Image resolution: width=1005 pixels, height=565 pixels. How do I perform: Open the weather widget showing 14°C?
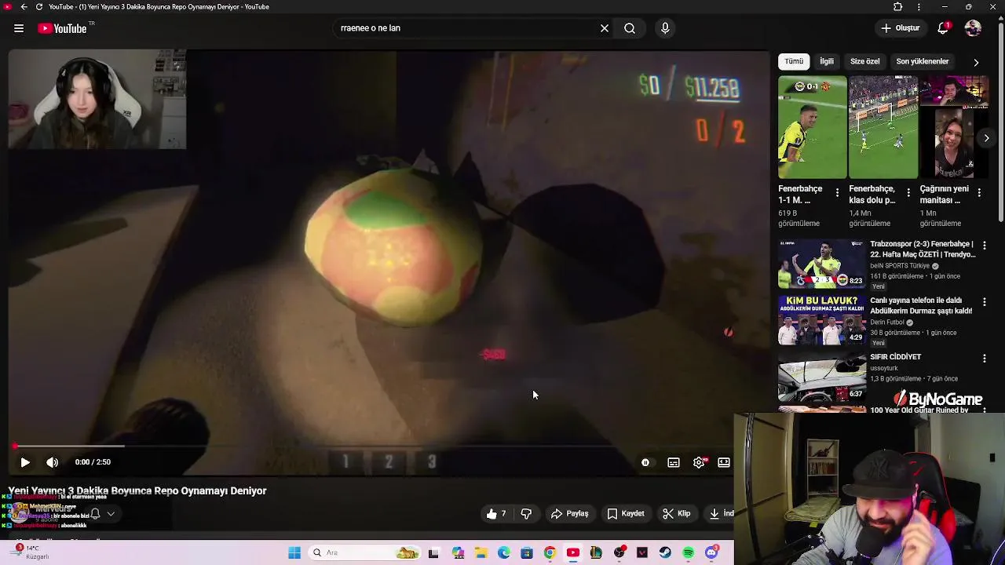click(31, 552)
